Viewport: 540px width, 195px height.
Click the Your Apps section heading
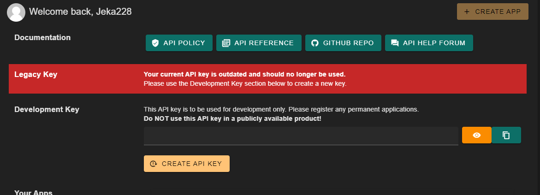pos(33,193)
